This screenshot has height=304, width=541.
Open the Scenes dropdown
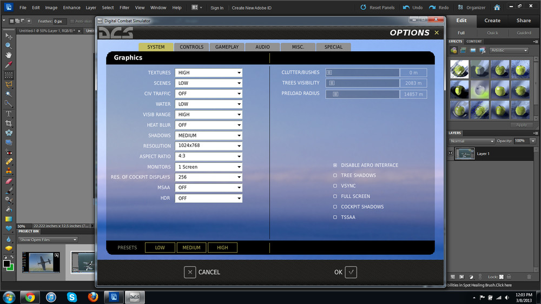208,83
